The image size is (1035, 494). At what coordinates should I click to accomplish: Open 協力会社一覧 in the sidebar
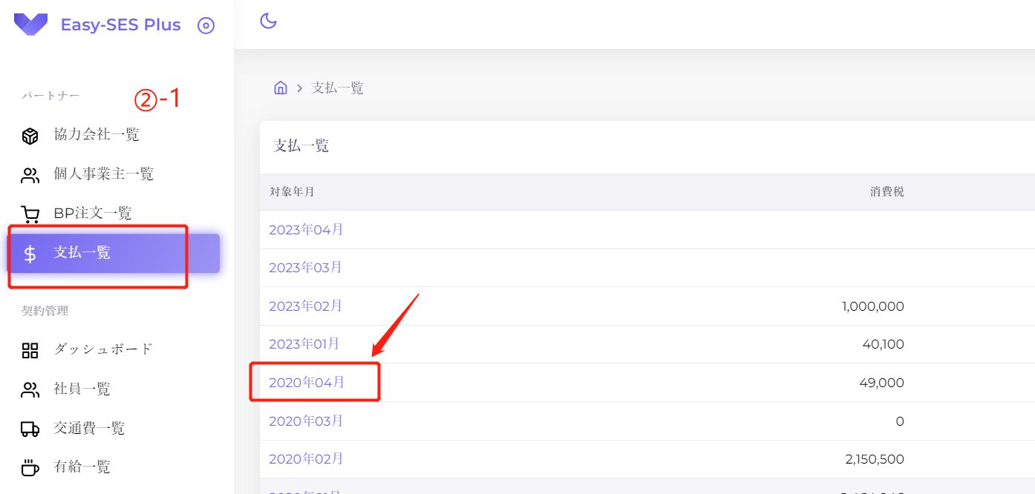[97, 134]
